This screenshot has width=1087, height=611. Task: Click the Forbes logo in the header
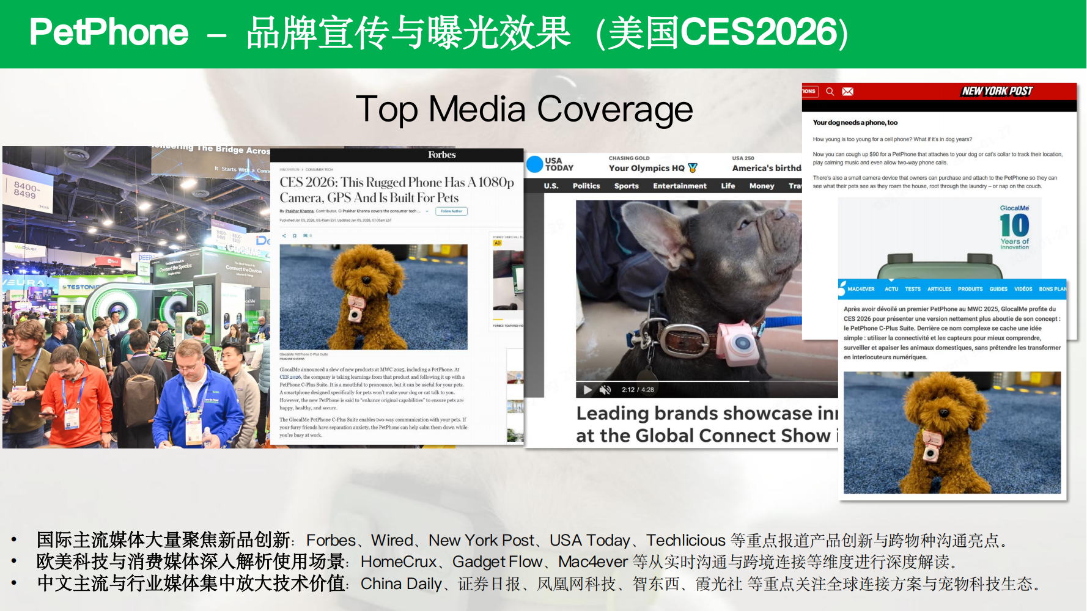tap(442, 155)
